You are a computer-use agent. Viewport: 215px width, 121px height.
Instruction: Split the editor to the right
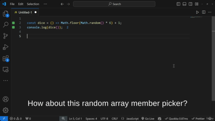[x=204, y=12]
